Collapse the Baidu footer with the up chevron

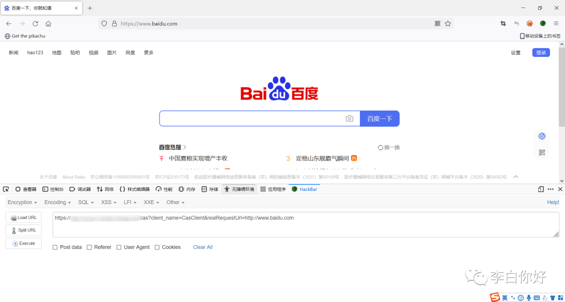(516, 177)
